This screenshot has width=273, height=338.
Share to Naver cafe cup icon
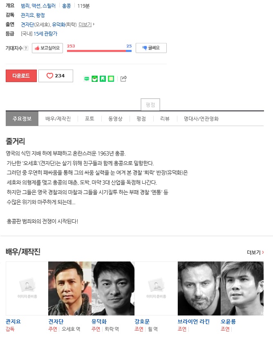[x=95, y=79]
